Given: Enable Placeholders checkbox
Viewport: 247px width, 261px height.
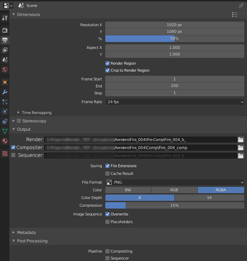Looking at the screenshot, I should coord(107,222).
